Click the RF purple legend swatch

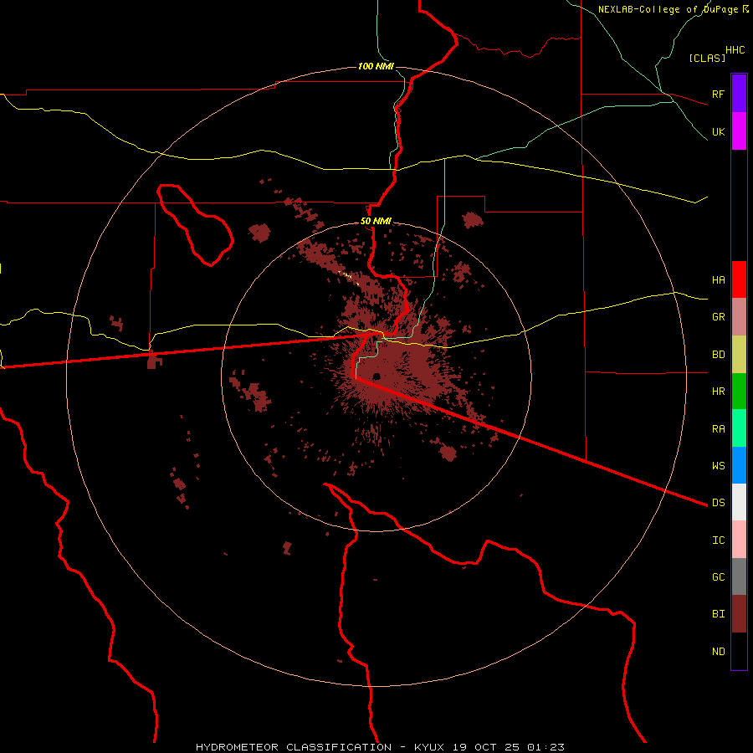pyautogui.click(x=739, y=94)
